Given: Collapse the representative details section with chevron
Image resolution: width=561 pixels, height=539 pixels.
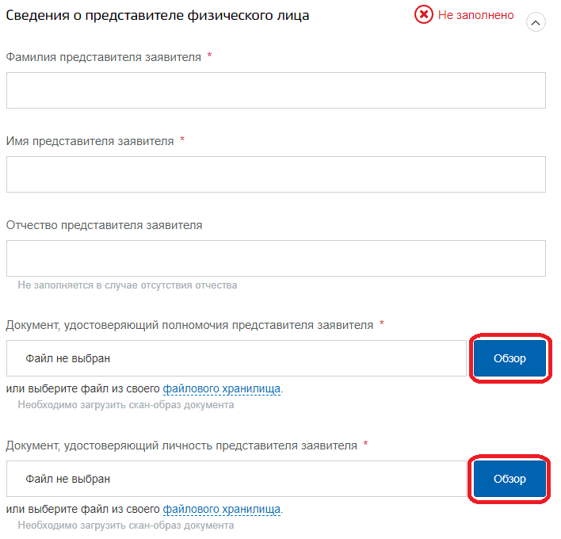Looking at the screenshot, I should [536, 22].
